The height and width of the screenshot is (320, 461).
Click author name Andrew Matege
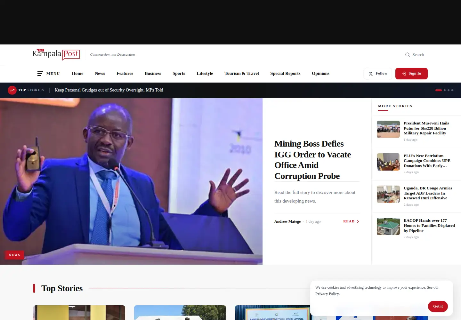pos(287,221)
